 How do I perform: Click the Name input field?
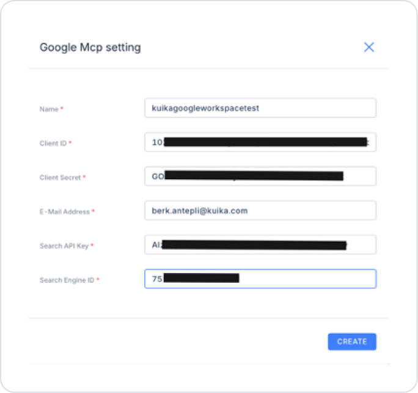click(260, 108)
